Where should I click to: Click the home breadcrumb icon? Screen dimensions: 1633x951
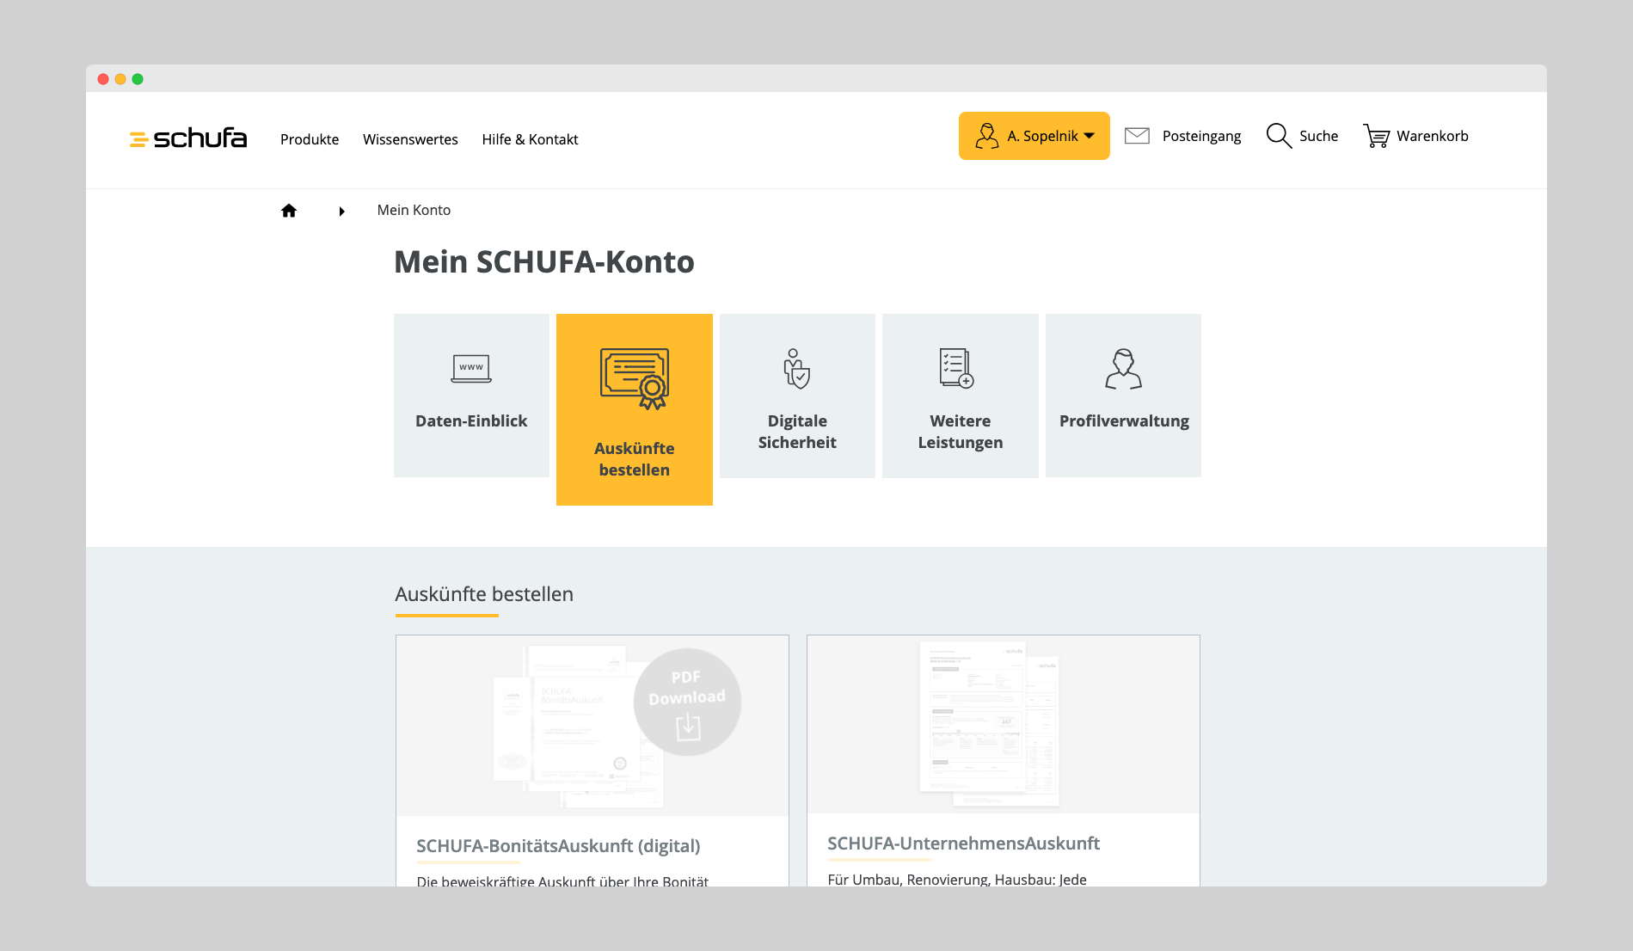pos(289,211)
